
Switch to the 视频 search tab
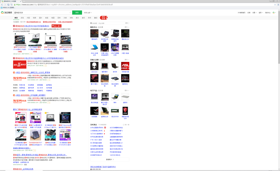pyautogui.click(x=35, y=18)
